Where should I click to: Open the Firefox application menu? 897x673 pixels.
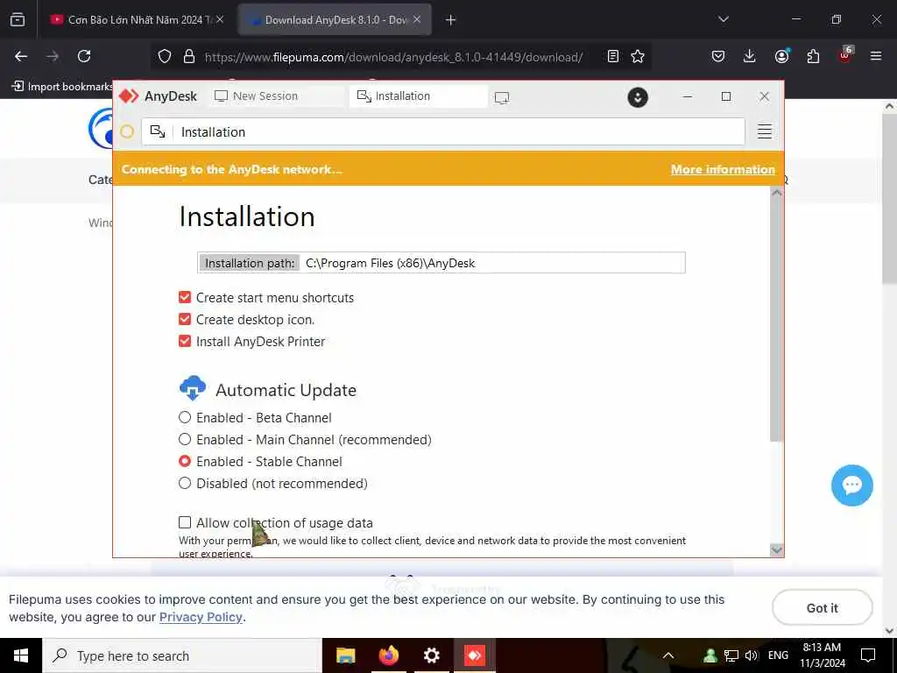click(876, 56)
